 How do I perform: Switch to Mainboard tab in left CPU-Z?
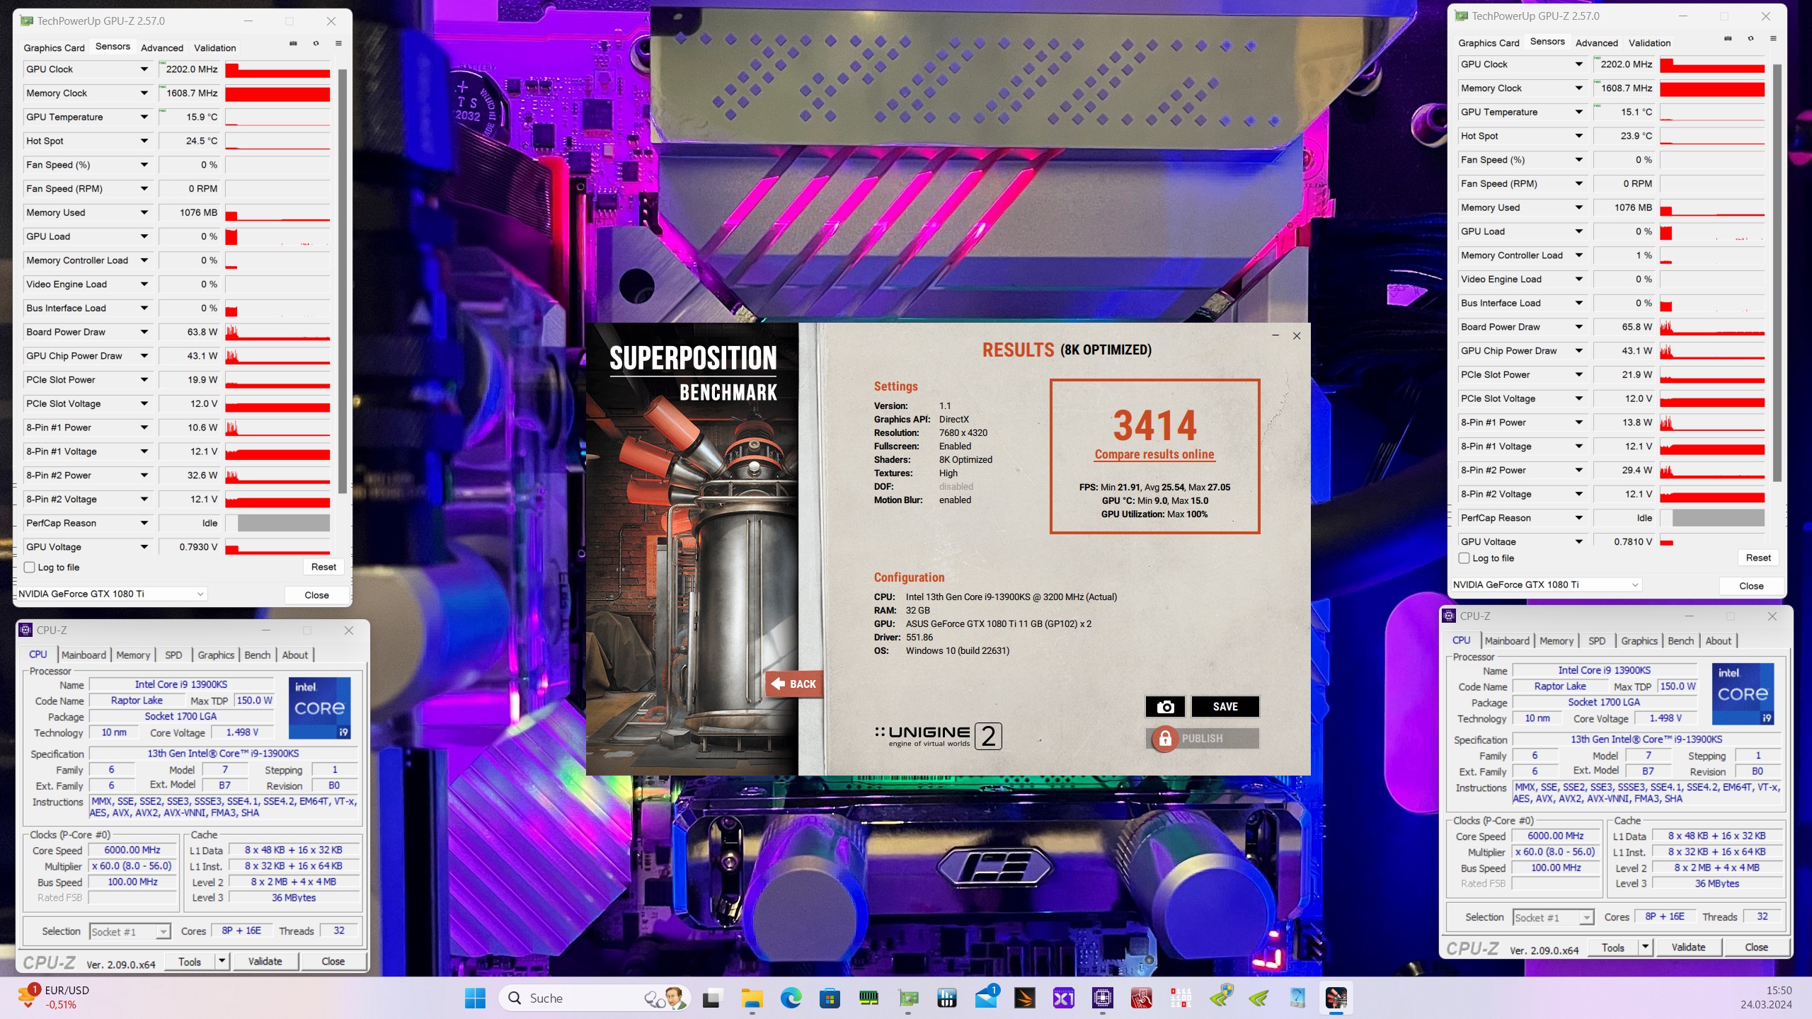pyautogui.click(x=84, y=655)
